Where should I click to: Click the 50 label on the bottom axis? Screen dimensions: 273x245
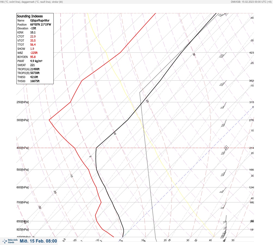233,240
